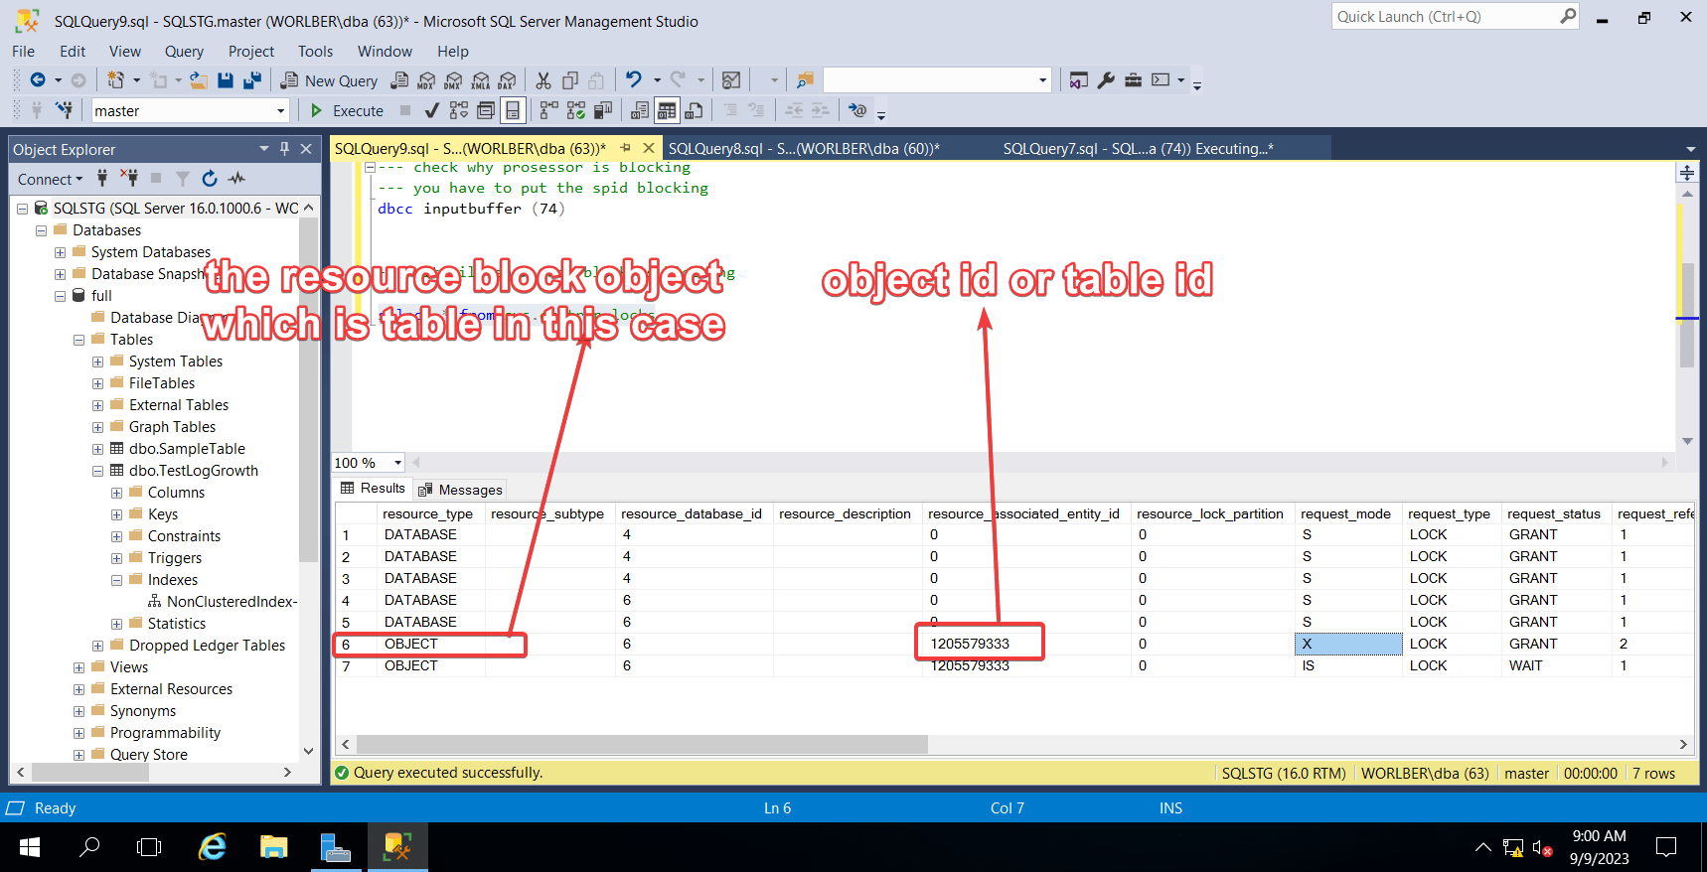Select the WAIT cell in row 7
The width and height of the screenshot is (1707, 872).
pos(1555,665)
